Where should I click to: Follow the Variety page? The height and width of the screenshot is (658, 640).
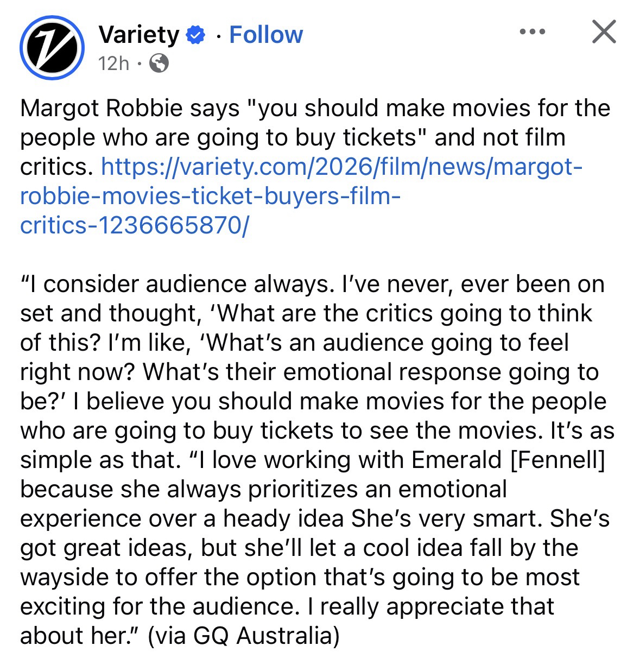pyautogui.click(x=266, y=35)
